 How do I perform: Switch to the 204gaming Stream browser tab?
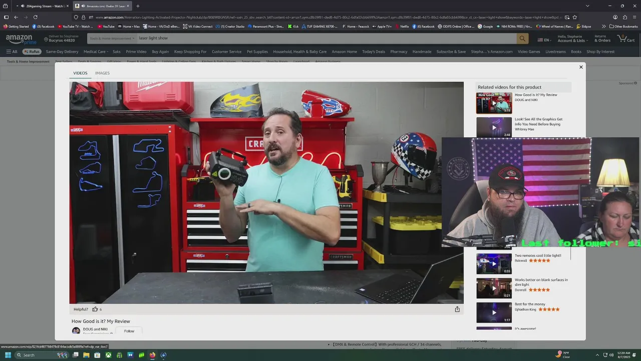tap(43, 6)
